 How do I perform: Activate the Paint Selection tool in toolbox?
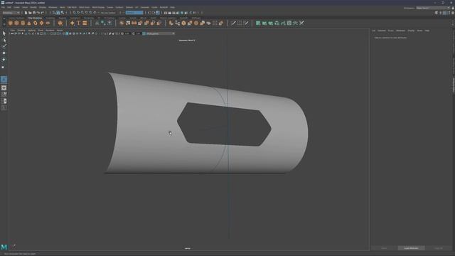coord(4,46)
